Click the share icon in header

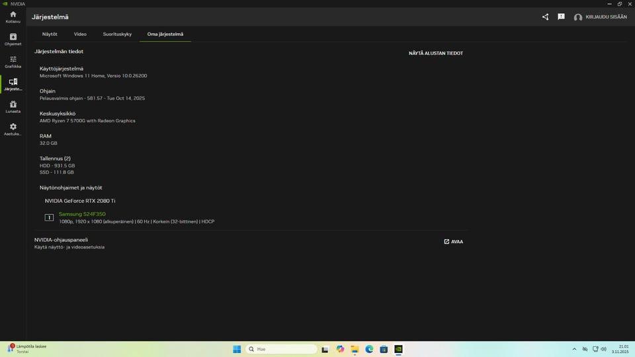[546, 17]
